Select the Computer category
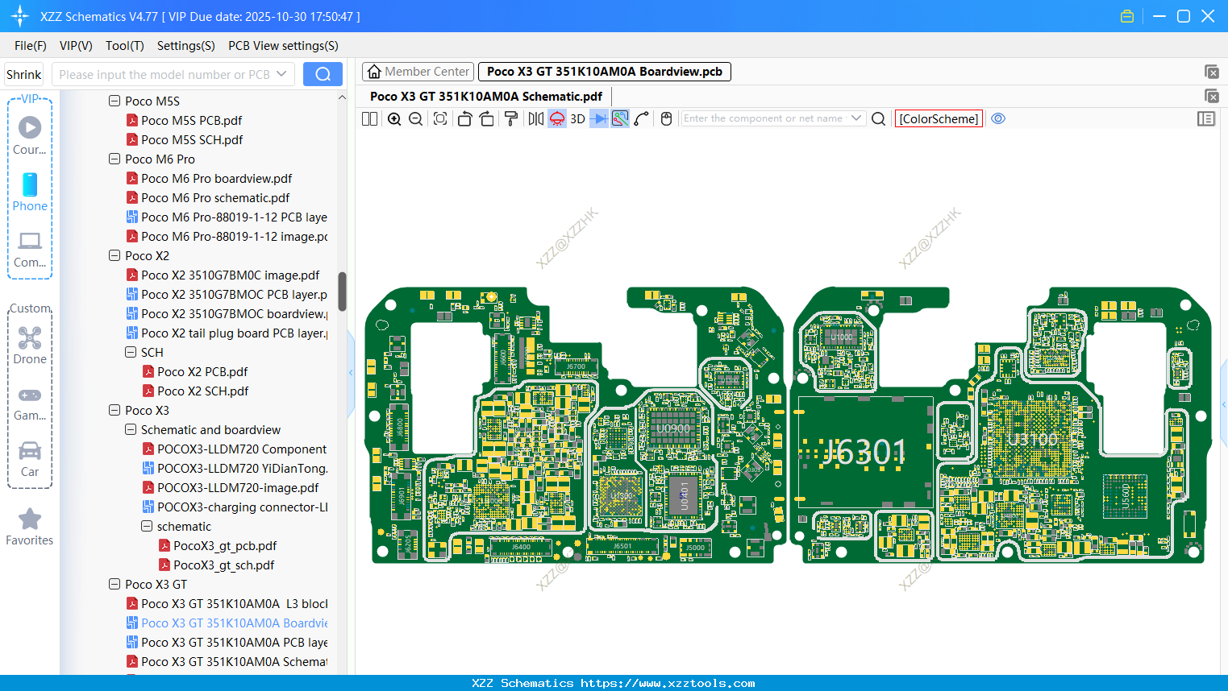 tap(30, 248)
